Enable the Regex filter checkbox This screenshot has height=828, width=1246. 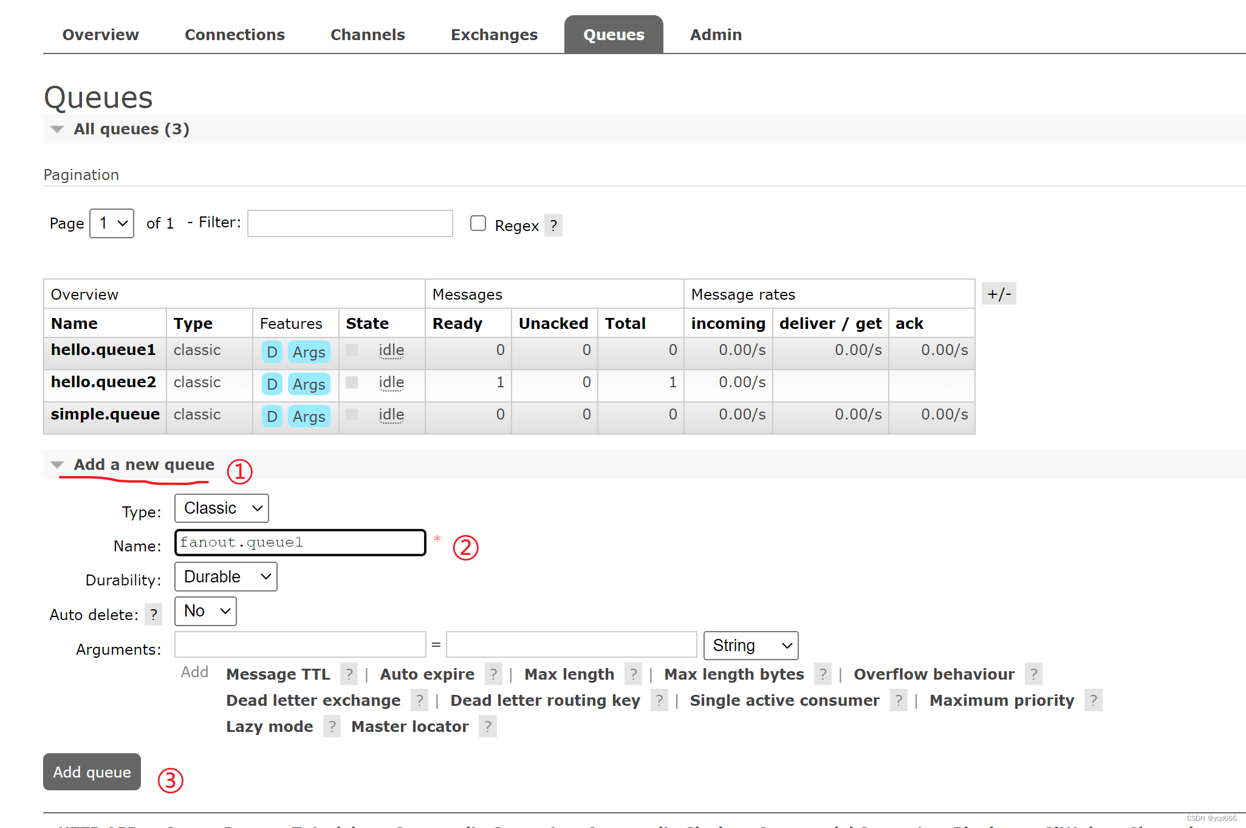478,224
